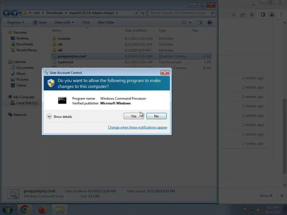Open Documents library in navigation pane

point(25,68)
